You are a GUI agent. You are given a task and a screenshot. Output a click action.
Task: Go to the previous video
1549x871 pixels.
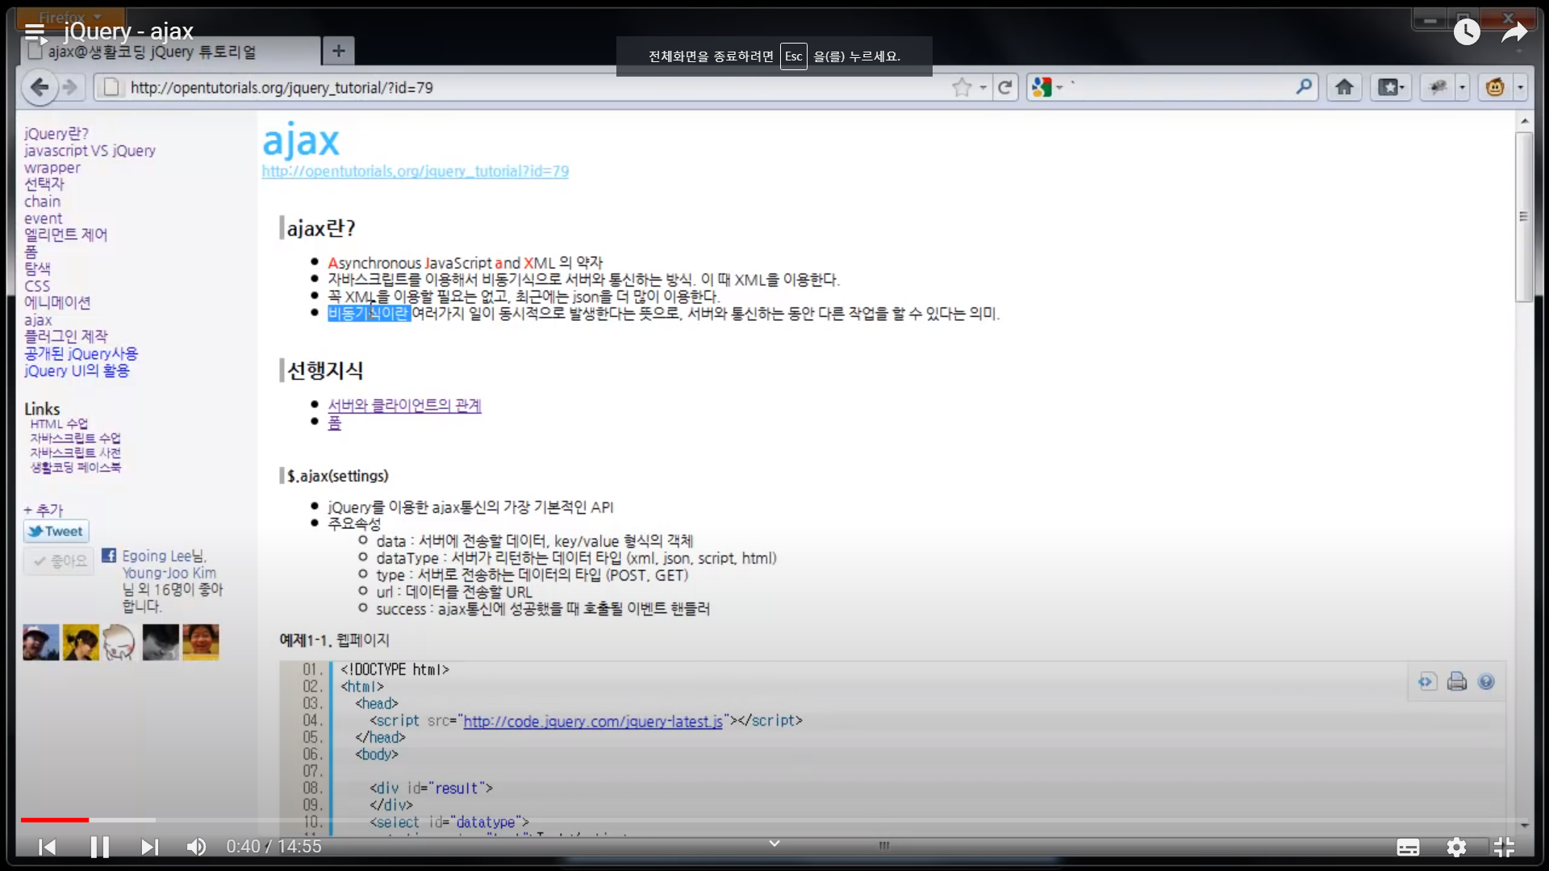pyautogui.click(x=48, y=847)
